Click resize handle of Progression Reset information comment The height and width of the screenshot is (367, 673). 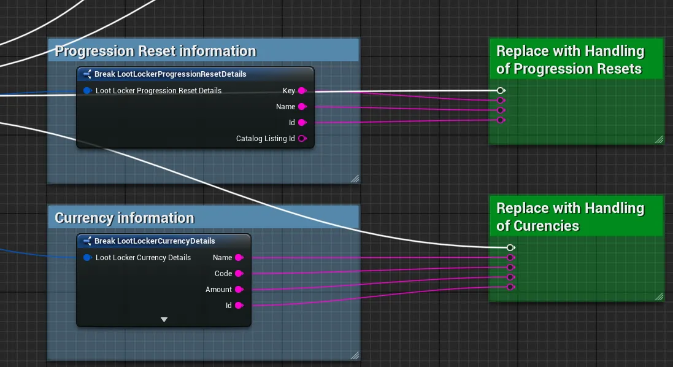coord(355,179)
